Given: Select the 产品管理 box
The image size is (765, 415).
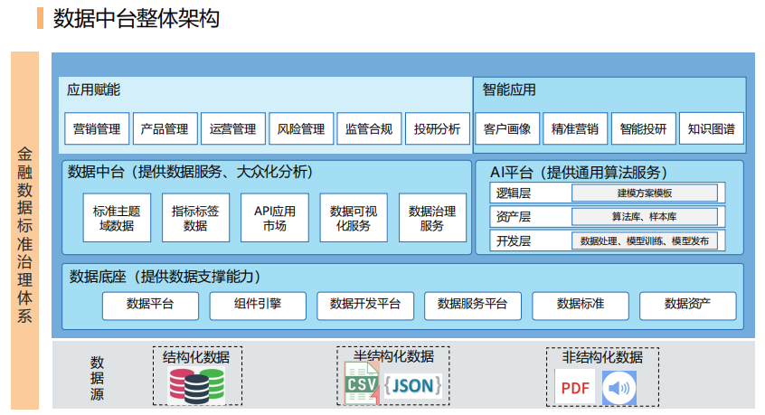Looking at the screenshot, I should click(165, 128).
